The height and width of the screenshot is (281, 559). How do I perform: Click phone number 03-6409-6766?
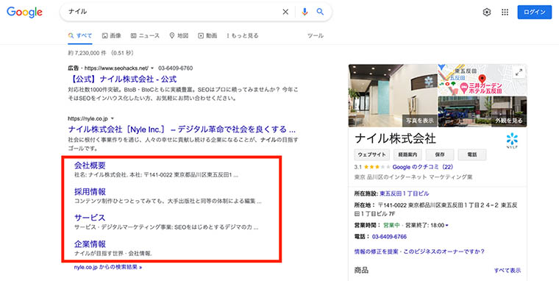tap(389, 237)
